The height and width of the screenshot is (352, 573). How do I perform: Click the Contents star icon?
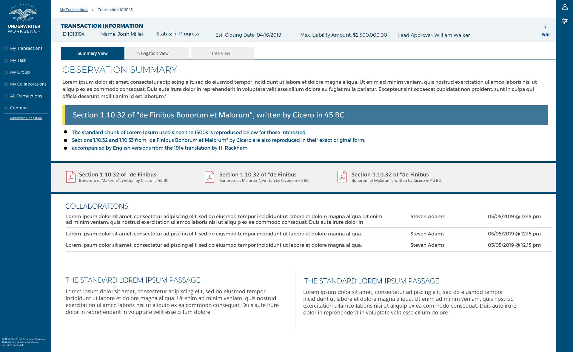click(6, 108)
